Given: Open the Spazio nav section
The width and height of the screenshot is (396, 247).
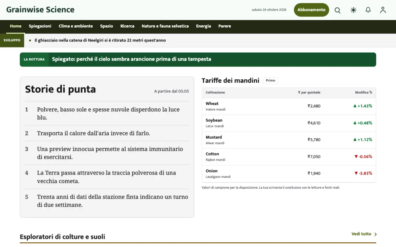Looking at the screenshot, I should click(x=107, y=26).
